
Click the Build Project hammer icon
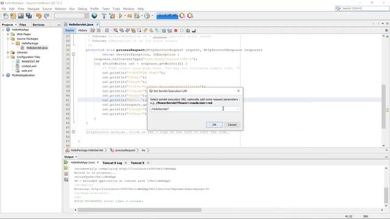click(x=104, y=16)
